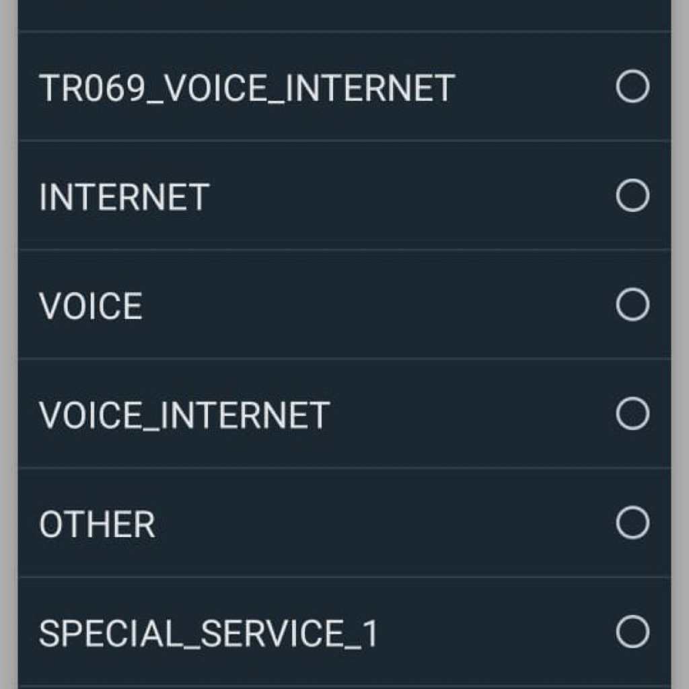689x689 pixels.
Task: Tap the VOICE option label
Action: point(91,306)
